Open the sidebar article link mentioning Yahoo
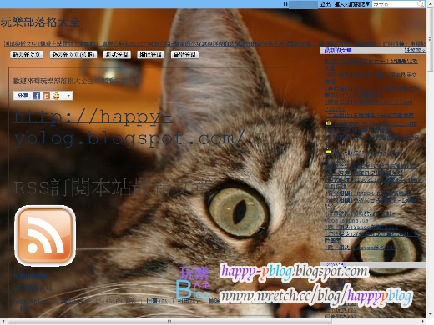434x325 pixels. click(361, 227)
